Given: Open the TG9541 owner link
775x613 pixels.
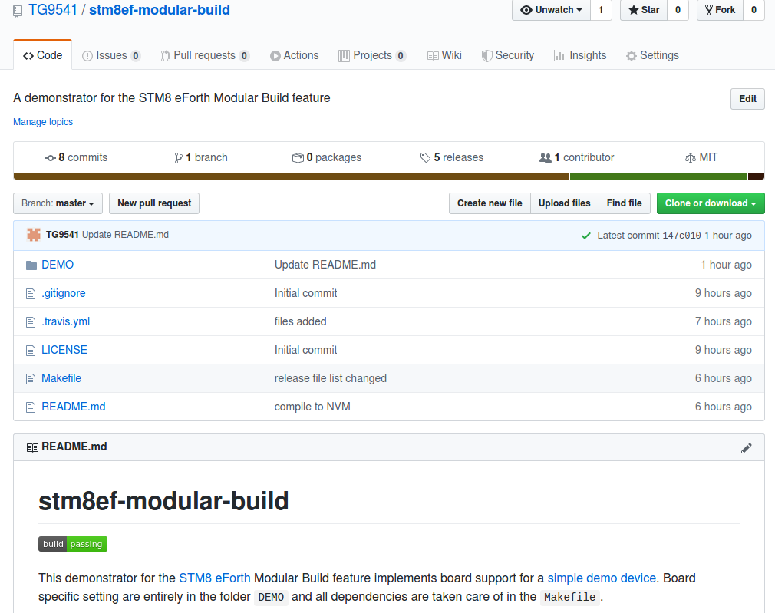Looking at the screenshot, I should [53, 10].
